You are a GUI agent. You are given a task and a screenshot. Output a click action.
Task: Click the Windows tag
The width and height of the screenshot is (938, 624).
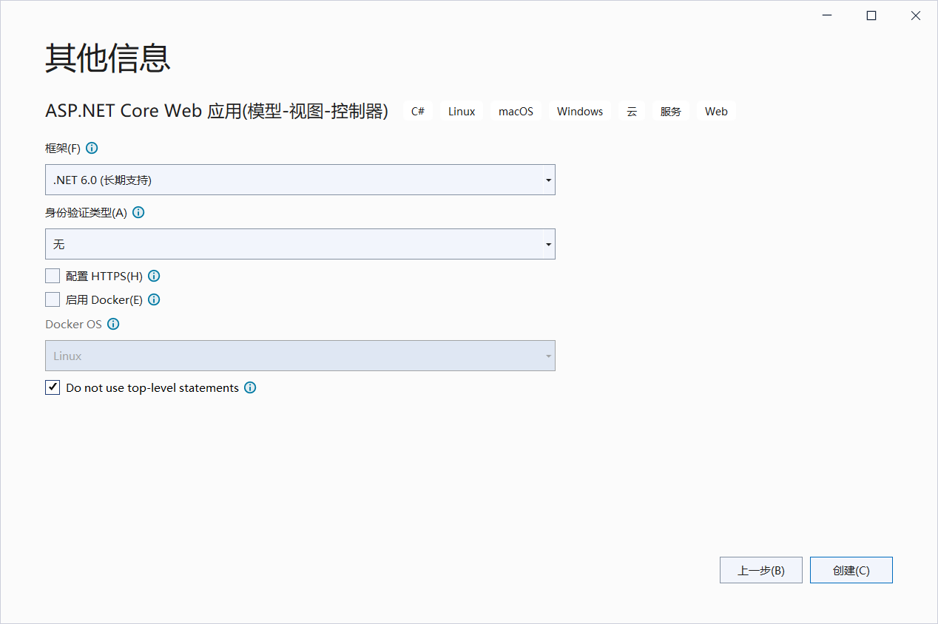pos(580,111)
